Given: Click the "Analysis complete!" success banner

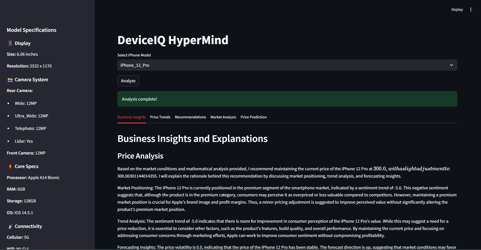Looking at the screenshot, I should [x=287, y=99].
